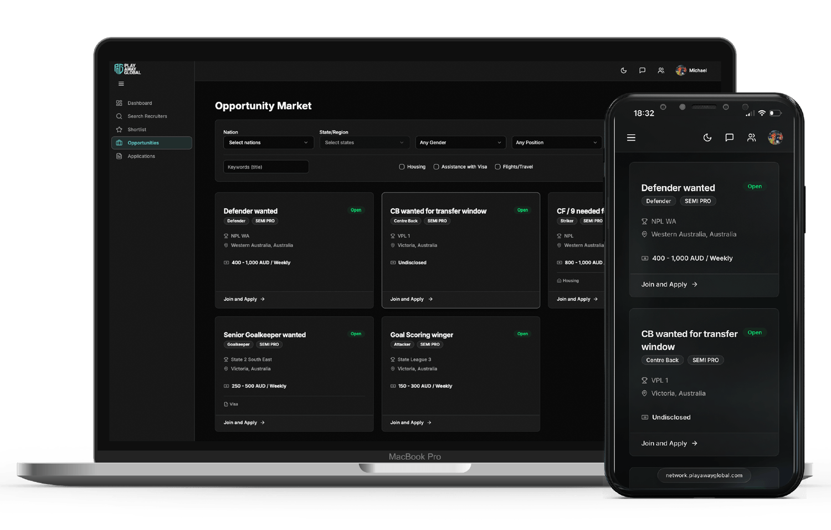Click Centre Back tag on laptop CB card
The height and width of the screenshot is (530, 831).
click(406, 221)
